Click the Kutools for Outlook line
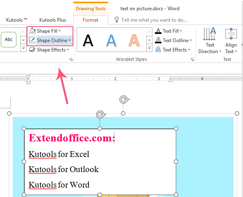 coord(64,169)
